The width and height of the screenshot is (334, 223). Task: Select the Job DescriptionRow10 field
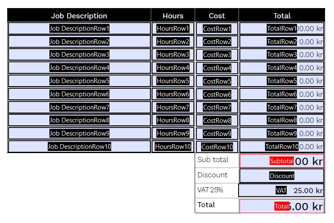click(79, 147)
